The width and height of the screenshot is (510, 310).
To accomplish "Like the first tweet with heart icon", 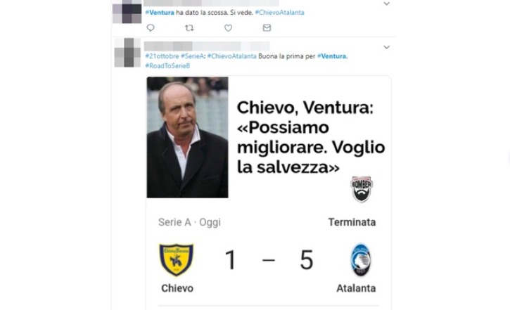I will pyautogui.click(x=229, y=28).
